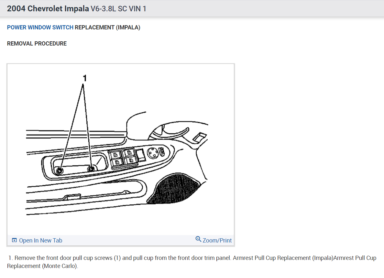Click the Open In New Tab icon
The width and height of the screenshot is (384, 278).
15,240
